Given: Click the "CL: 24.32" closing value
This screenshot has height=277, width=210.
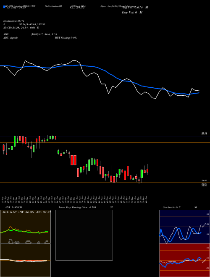Looking at the screenshot, I should pos(77,8).
